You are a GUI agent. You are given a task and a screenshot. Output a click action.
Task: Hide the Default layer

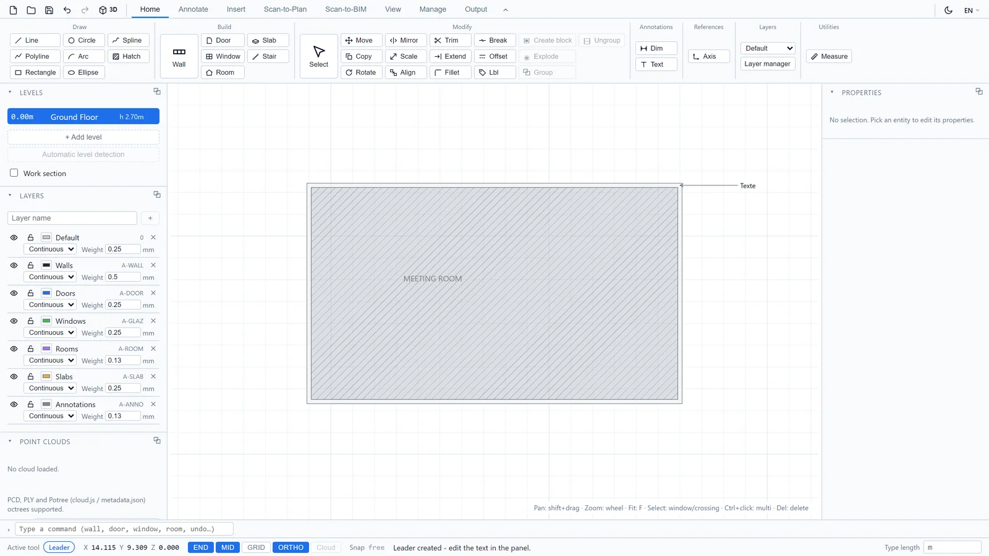14,238
